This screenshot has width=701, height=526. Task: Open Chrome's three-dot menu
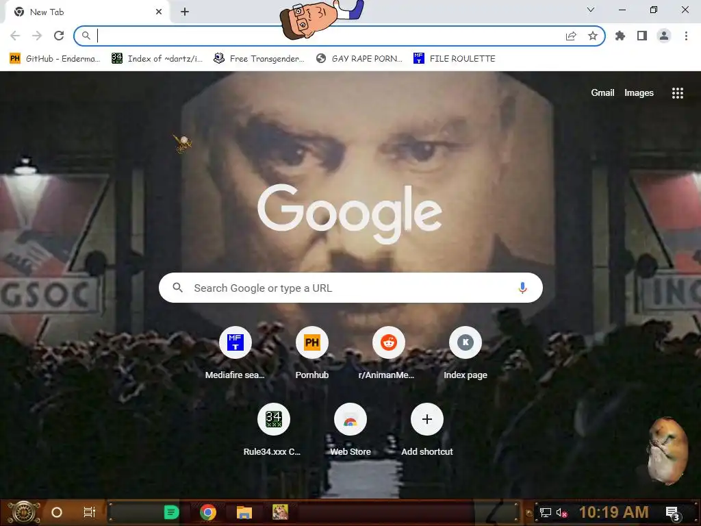686,36
